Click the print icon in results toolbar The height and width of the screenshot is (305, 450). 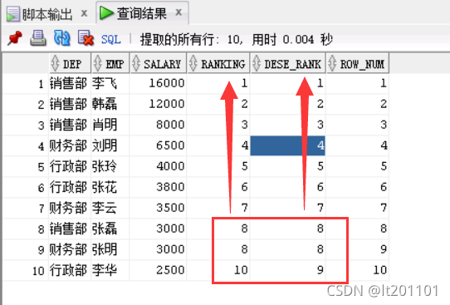point(38,38)
